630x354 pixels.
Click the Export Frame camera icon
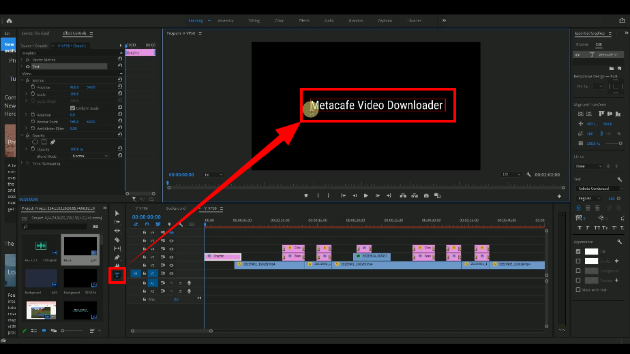426,195
